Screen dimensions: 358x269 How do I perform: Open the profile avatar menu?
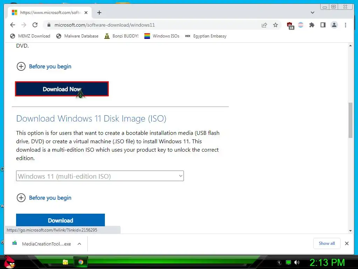[334, 25]
